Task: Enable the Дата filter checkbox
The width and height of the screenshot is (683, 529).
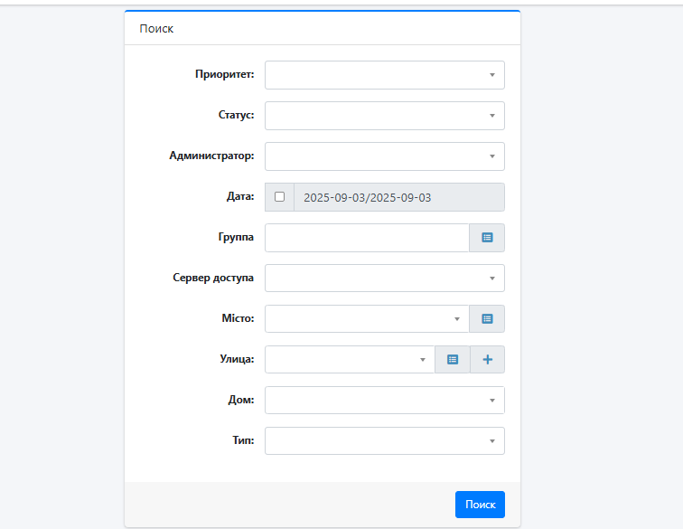Action: (x=280, y=197)
